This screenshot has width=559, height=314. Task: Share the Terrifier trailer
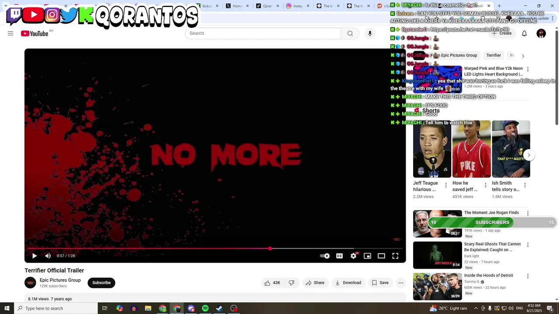point(315,283)
